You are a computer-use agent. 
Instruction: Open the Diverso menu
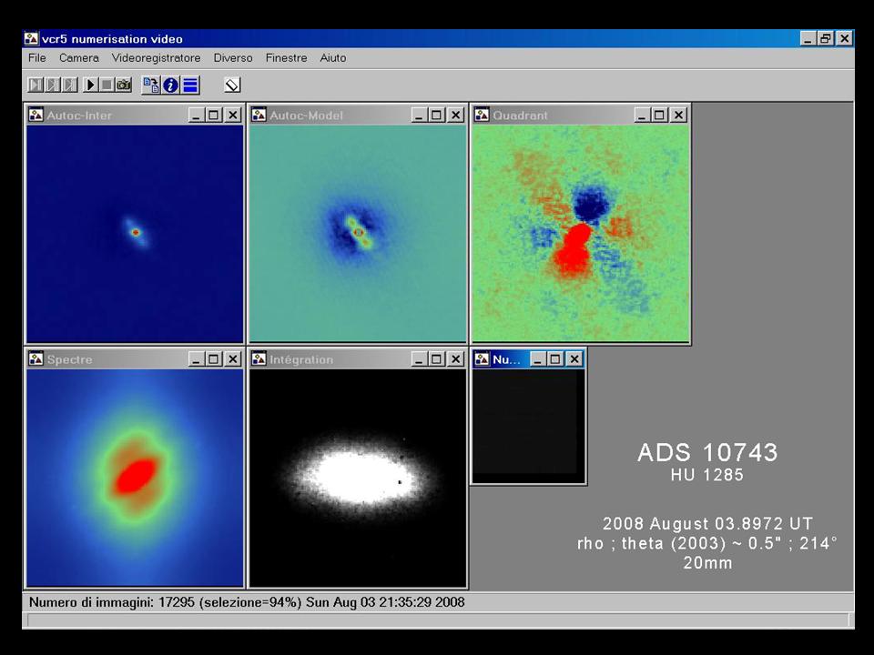[x=233, y=57]
